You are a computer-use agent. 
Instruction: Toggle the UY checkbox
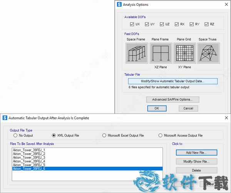(147, 24)
